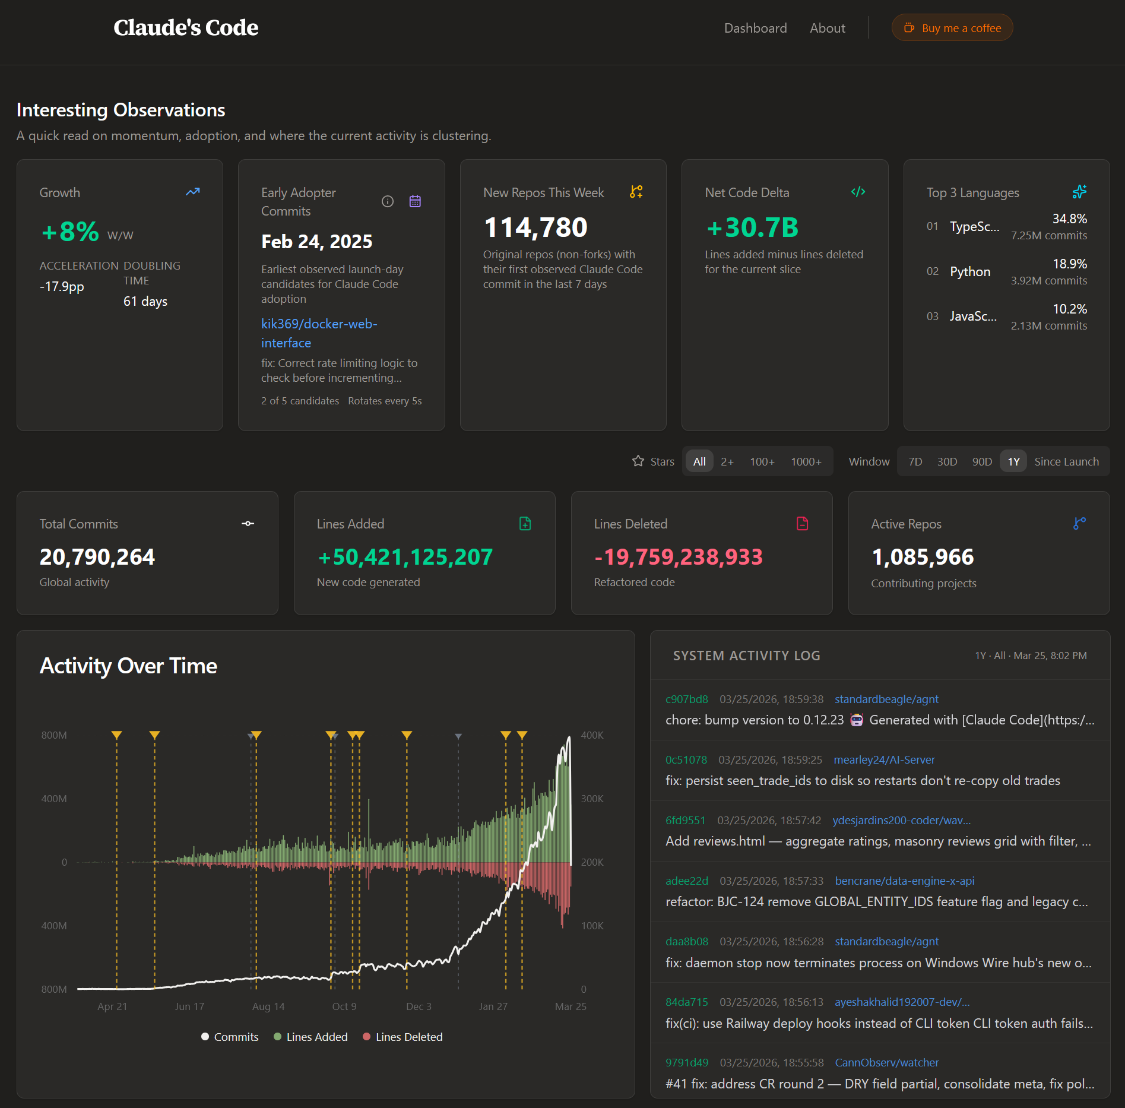Select the All stars filter
Image resolution: width=1125 pixels, height=1108 pixels.
tap(699, 461)
